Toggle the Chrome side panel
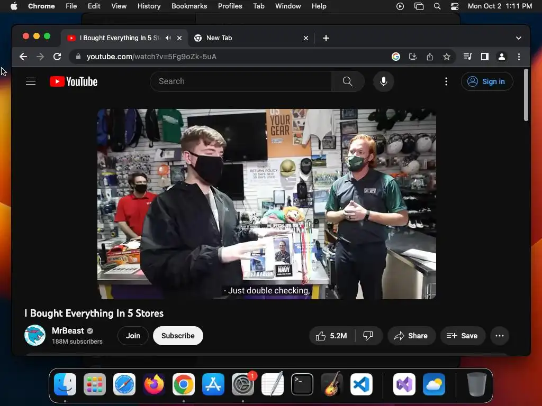This screenshot has height=406, width=542. coord(485,57)
